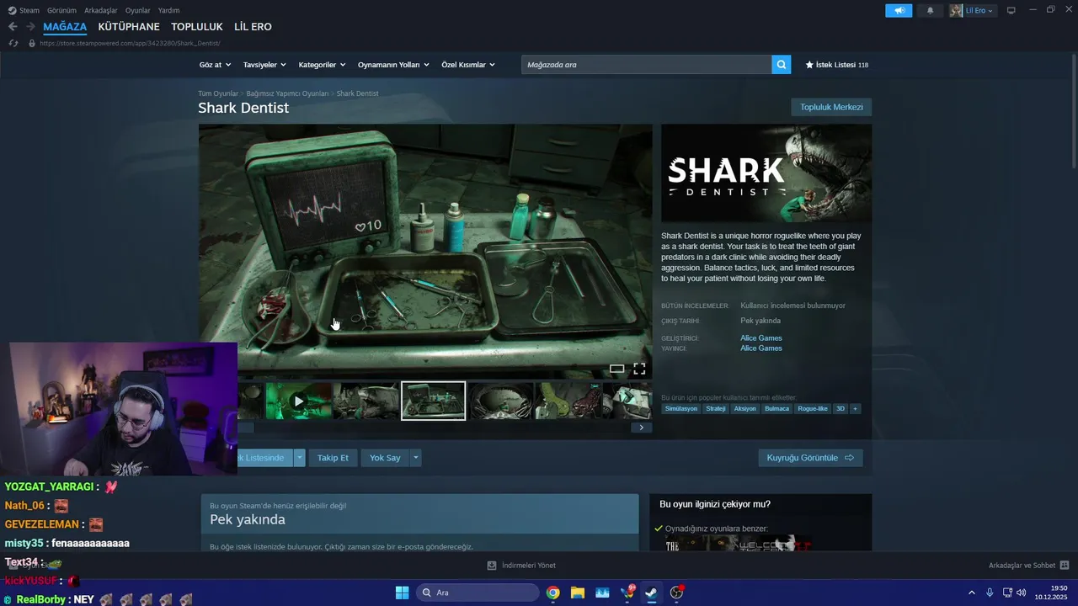Click the Bulmaca tag

(x=777, y=408)
